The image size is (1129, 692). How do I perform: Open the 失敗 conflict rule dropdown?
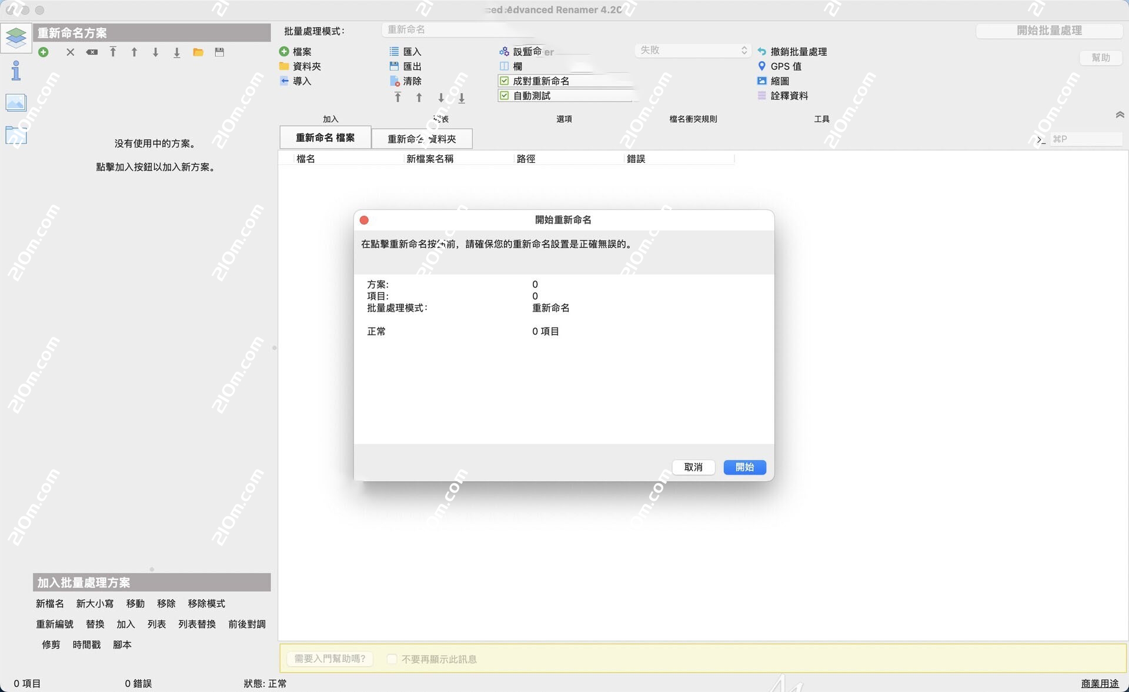point(693,51)
